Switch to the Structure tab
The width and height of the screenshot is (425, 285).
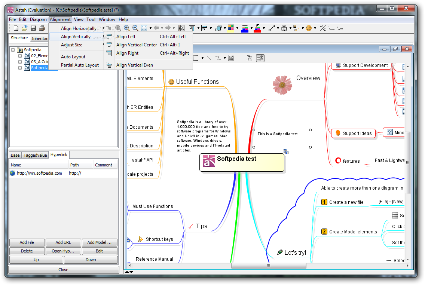[19, 38]
